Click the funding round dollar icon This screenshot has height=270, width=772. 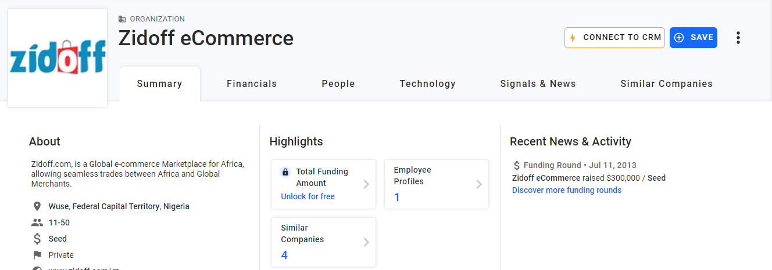coord(516,165)
